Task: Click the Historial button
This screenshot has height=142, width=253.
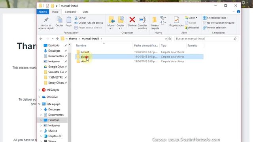Action: coord(192,28)
